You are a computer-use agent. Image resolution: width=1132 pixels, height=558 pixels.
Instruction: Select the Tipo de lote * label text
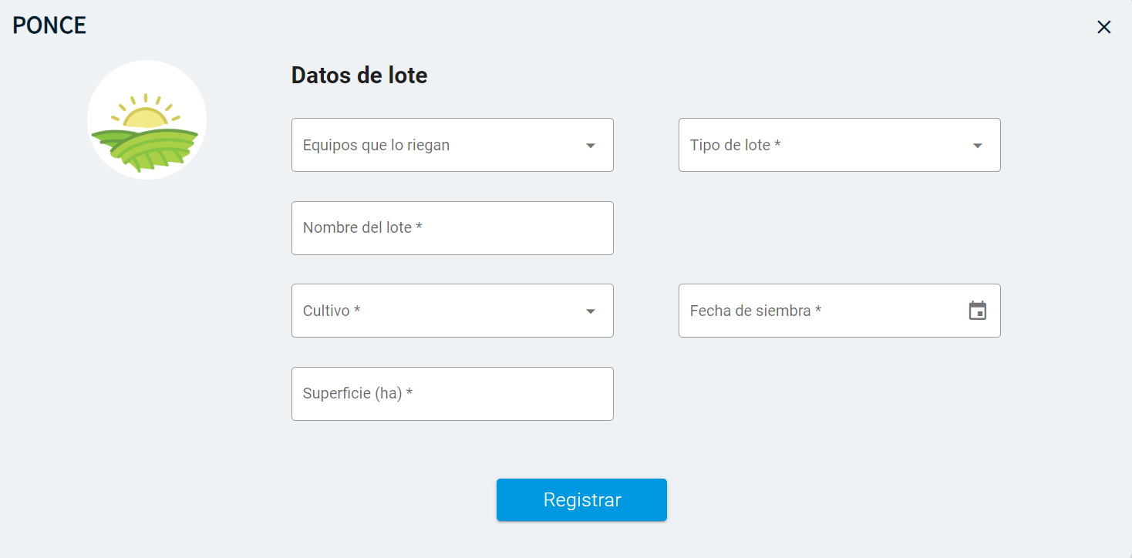click(735, 145)
